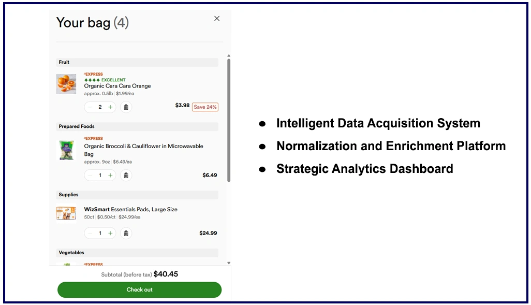Click the Check out button

coord(139,289)
